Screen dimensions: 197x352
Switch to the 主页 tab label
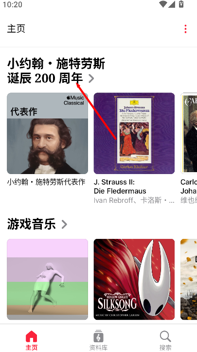(x=31, y=348)
